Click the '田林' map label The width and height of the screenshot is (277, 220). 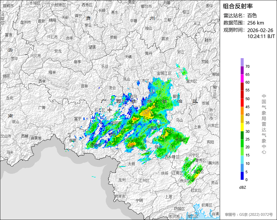[x=85, y=86]
